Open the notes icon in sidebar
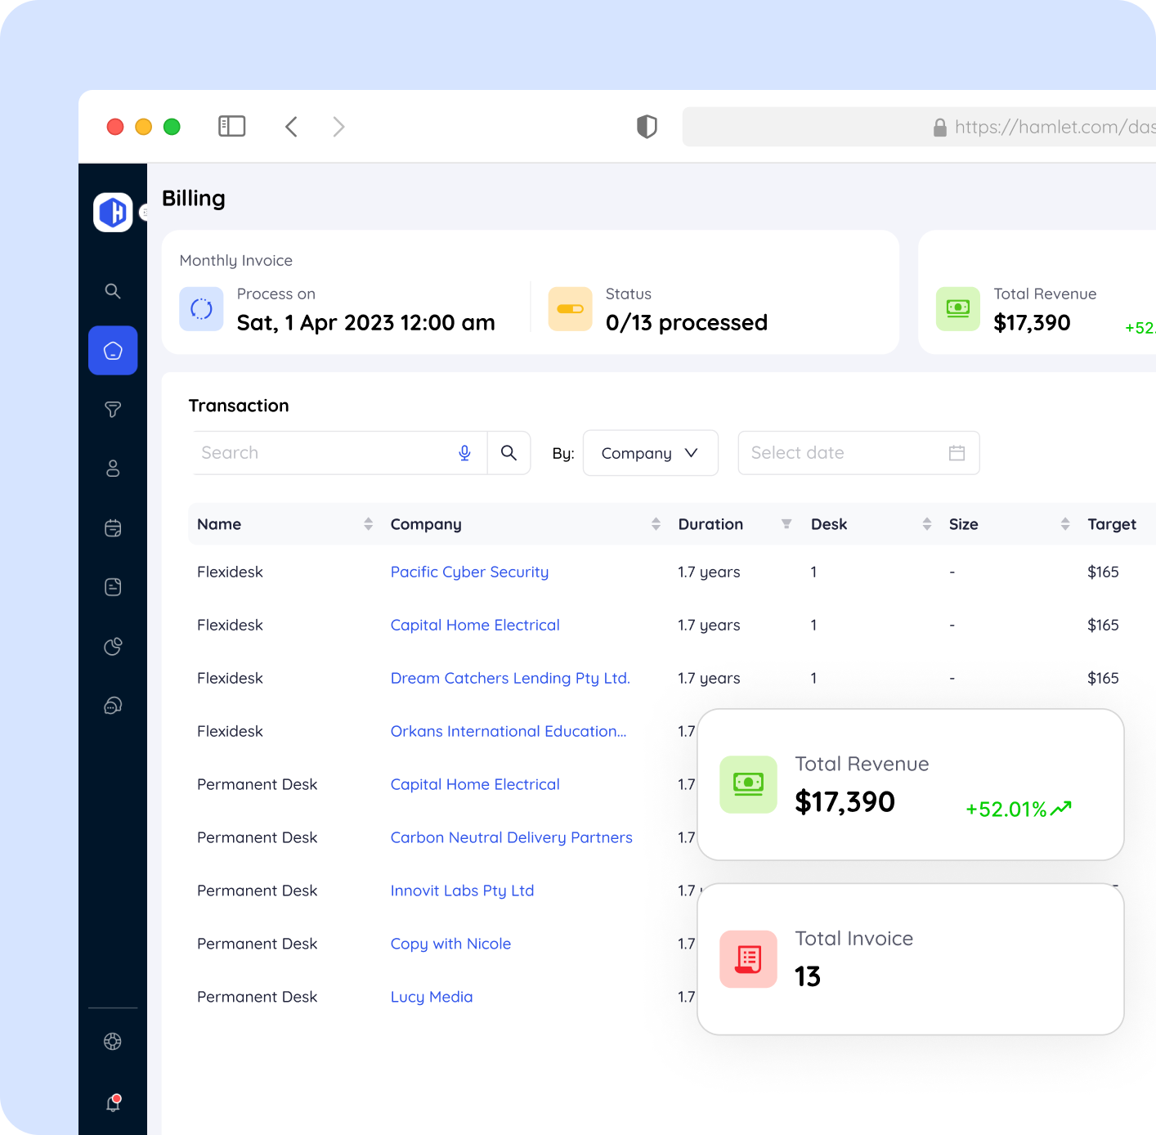 pos(113,587)
